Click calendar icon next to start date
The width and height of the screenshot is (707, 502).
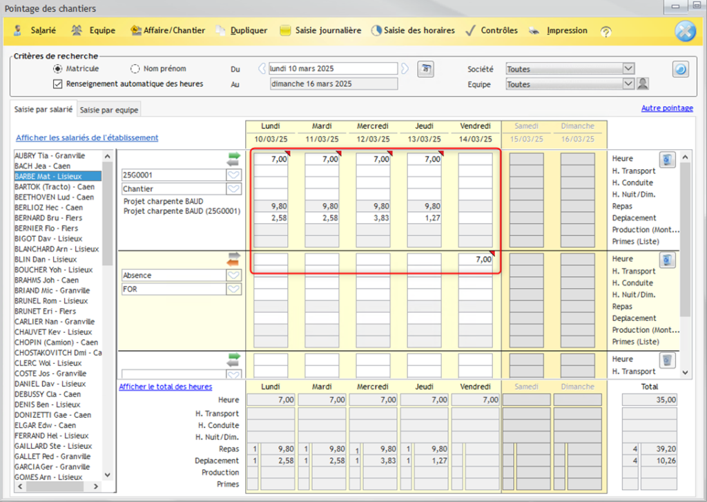tap(425, 69)
